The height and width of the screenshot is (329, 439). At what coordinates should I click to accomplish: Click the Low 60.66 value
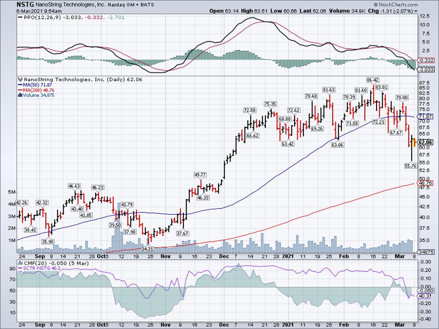[x=283, y=11]
